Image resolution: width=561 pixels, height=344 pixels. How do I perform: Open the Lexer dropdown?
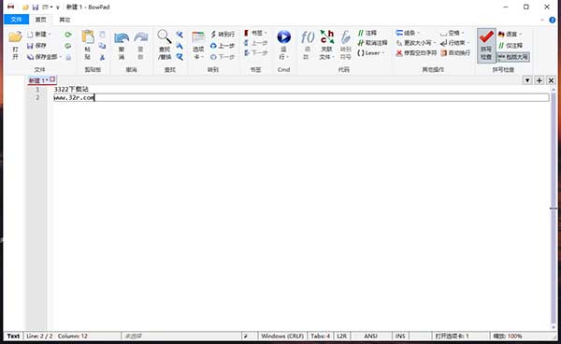(x=371, y=53)
